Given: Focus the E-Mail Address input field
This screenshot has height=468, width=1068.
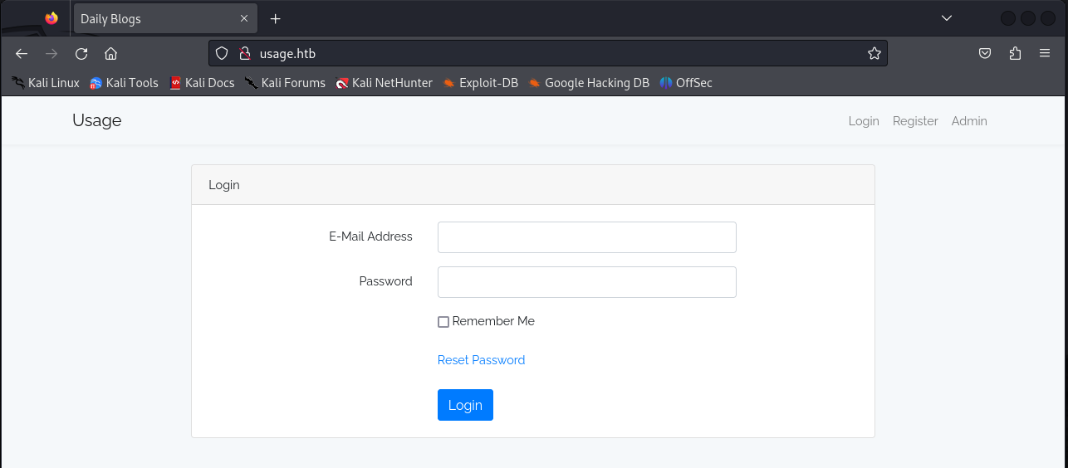Looking at the screenshot, I should 586,237.
